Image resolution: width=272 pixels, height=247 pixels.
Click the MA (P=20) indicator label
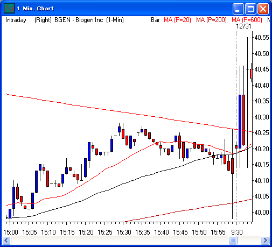click(177, 20)
